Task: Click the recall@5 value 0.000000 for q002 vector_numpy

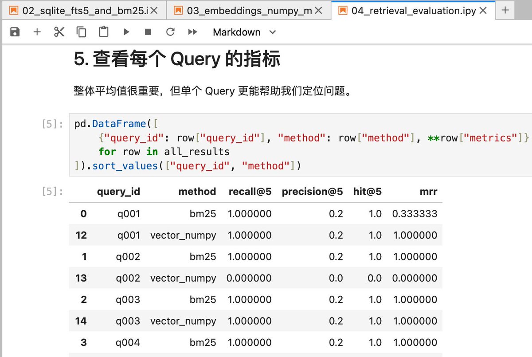Action: (x=249, y=278)
